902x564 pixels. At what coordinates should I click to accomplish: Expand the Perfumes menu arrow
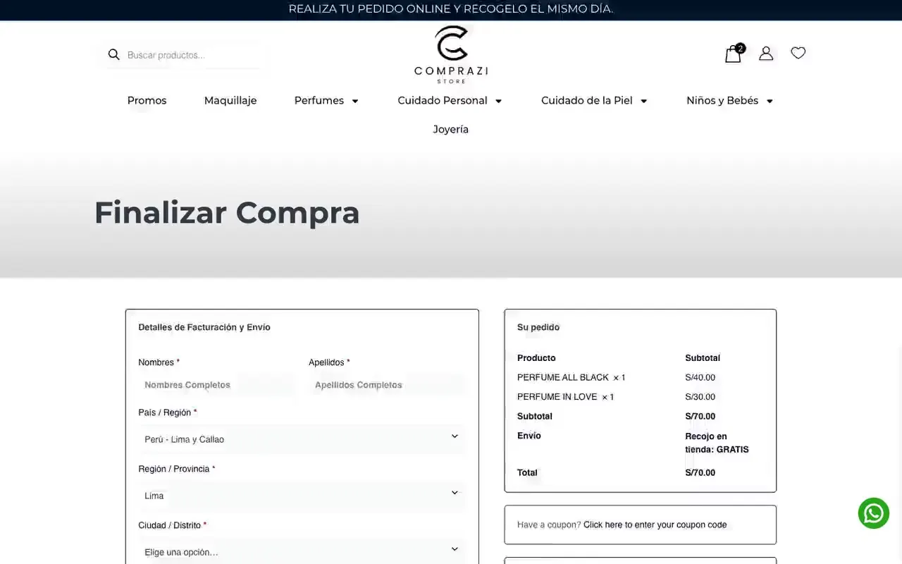355,101
